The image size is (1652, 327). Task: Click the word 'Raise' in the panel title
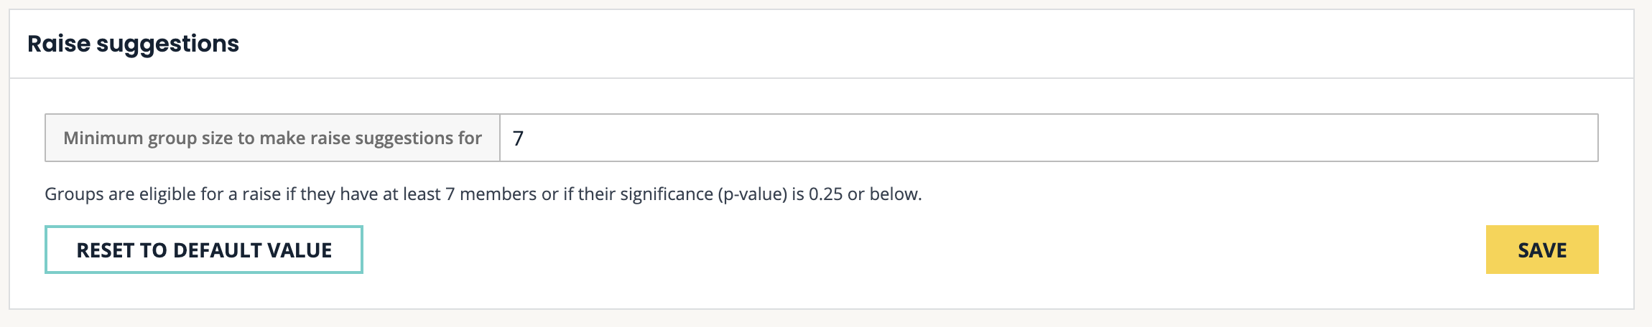tap(59, 44)
